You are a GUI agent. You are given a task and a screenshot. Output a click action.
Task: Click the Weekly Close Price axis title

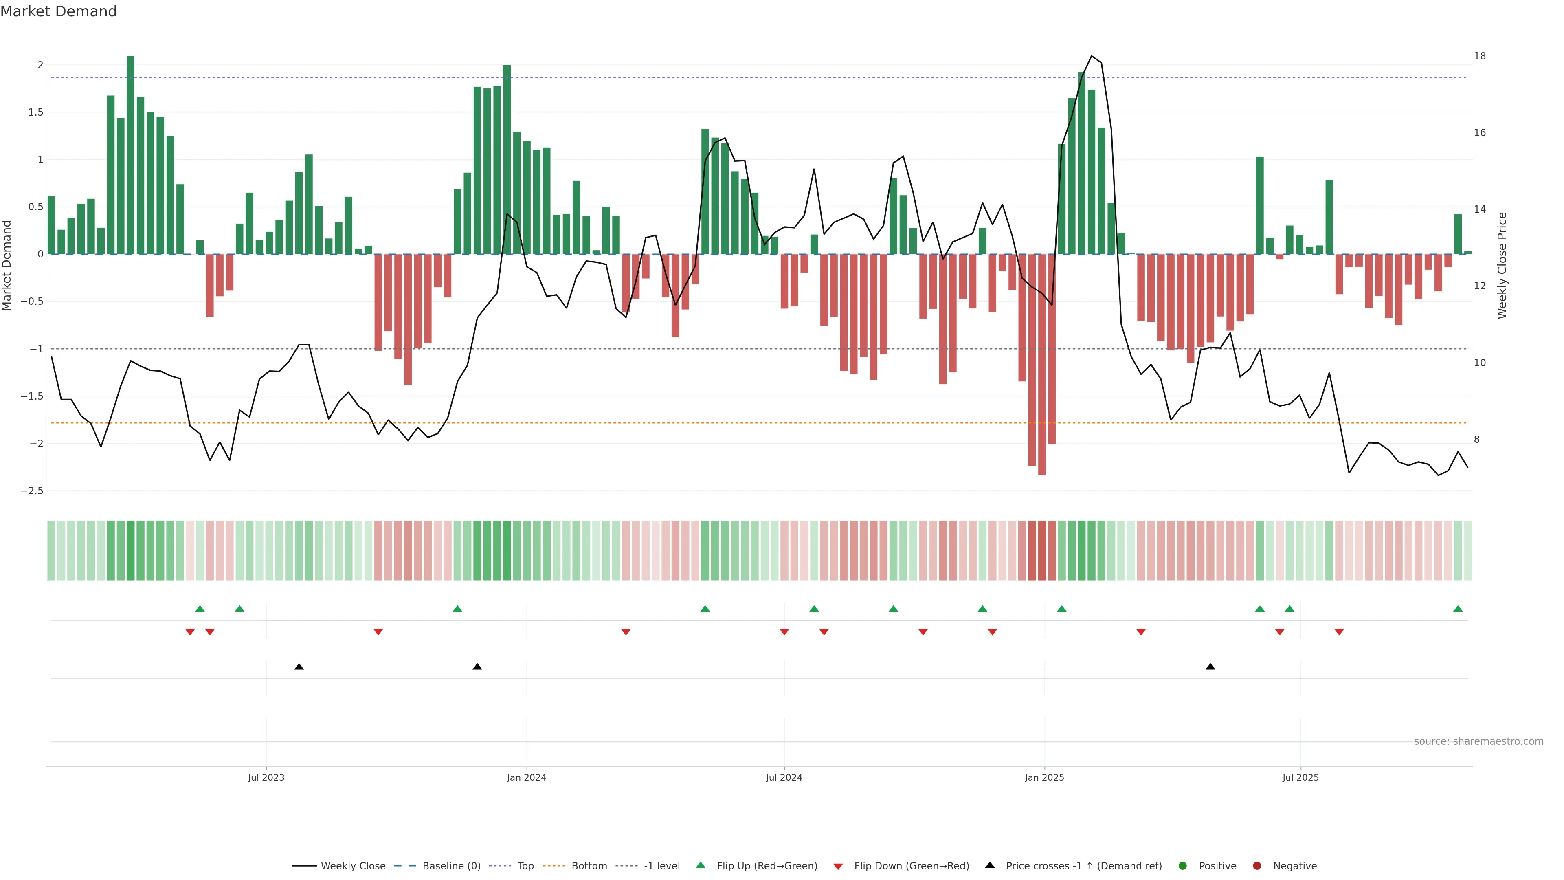coord(1502,265)
